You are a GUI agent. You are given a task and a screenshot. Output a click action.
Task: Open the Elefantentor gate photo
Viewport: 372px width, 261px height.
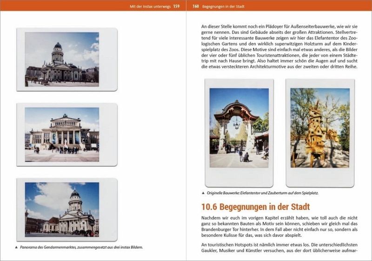pyautogui.click(x=239, y=127)
